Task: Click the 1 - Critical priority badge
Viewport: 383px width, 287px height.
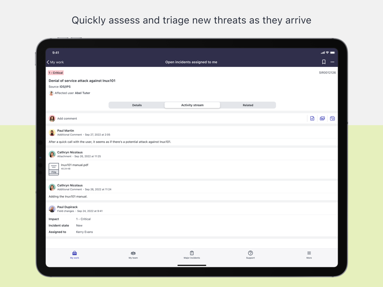Action: (x=56, y=73)
